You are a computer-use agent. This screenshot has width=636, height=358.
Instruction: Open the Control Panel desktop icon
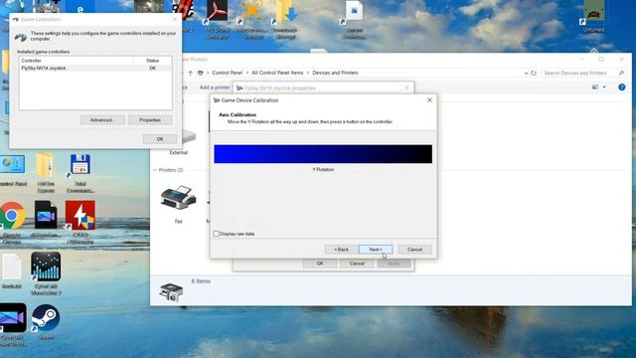point(12,164)
